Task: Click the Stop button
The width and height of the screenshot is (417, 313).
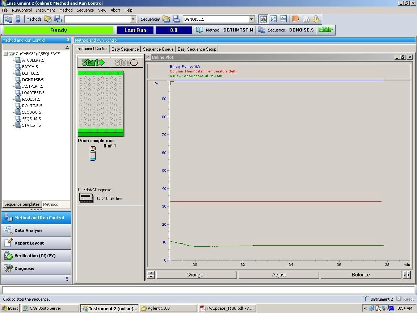Action: [127, 62]
